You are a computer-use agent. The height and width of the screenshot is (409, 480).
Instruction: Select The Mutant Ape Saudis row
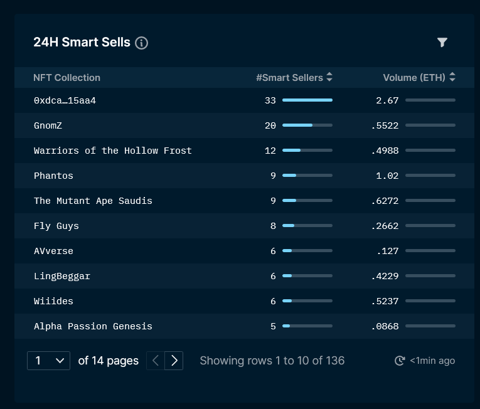(244, 201)
